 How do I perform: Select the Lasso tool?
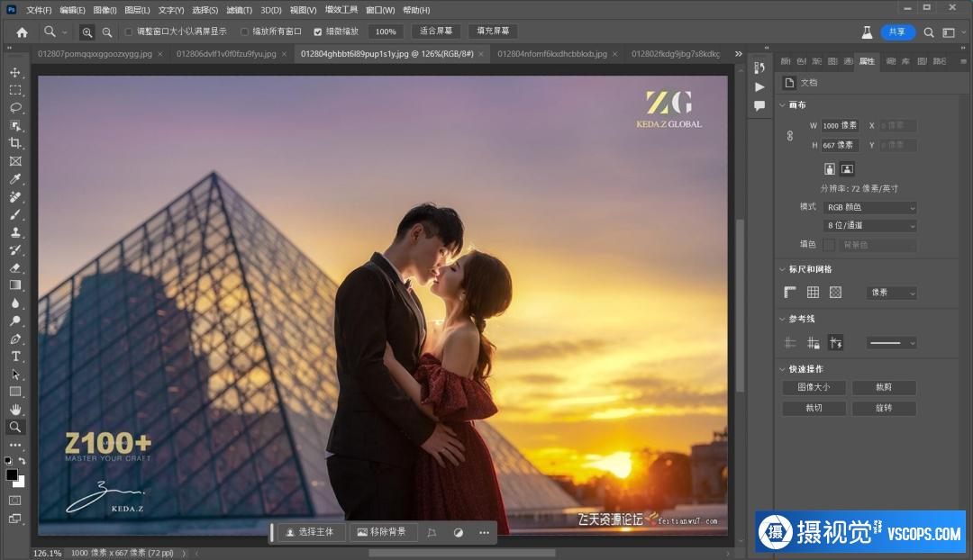click(x=15, y=108)
